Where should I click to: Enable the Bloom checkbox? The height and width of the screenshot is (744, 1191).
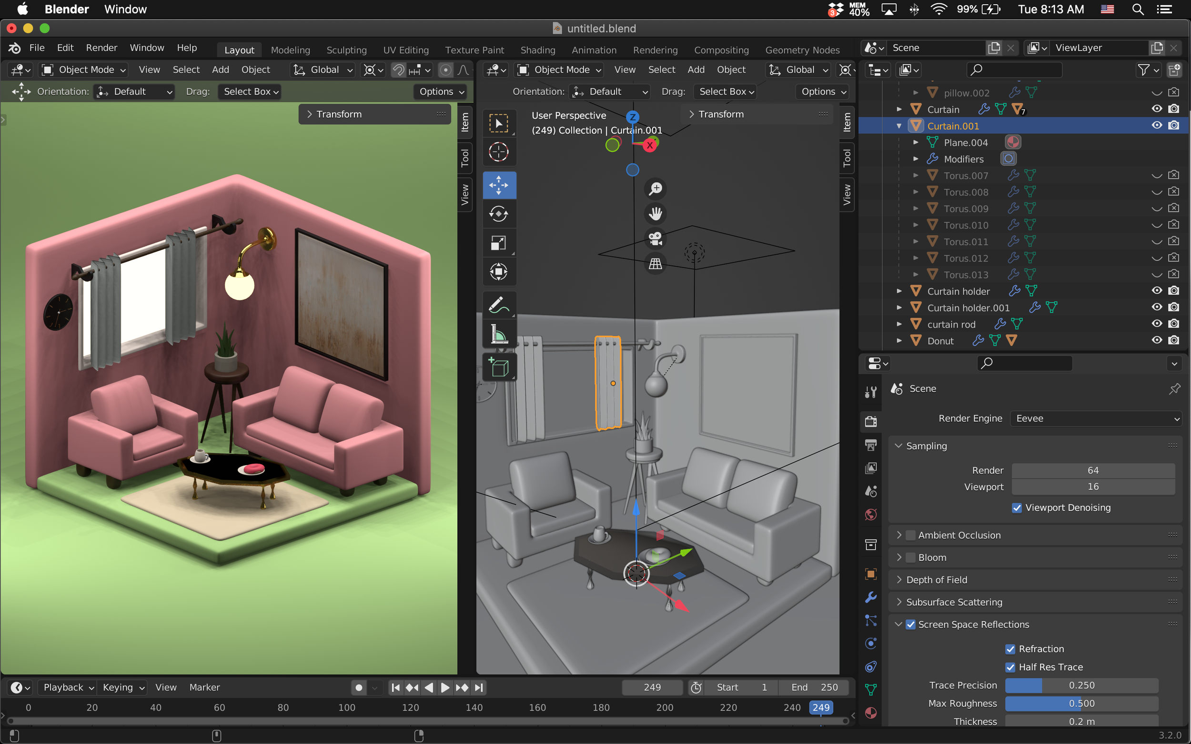(x=910, y=557)
